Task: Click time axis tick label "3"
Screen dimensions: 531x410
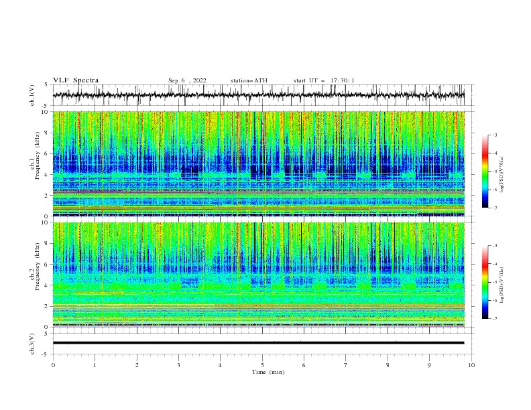Action: point(178,365)
